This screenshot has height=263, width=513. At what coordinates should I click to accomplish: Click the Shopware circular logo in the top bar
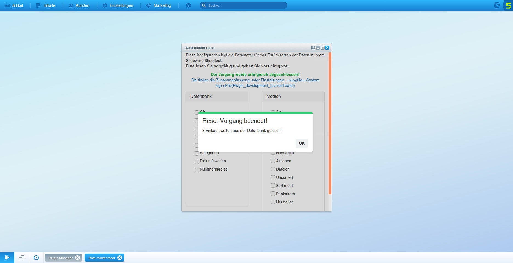click(x=497, y=5)
